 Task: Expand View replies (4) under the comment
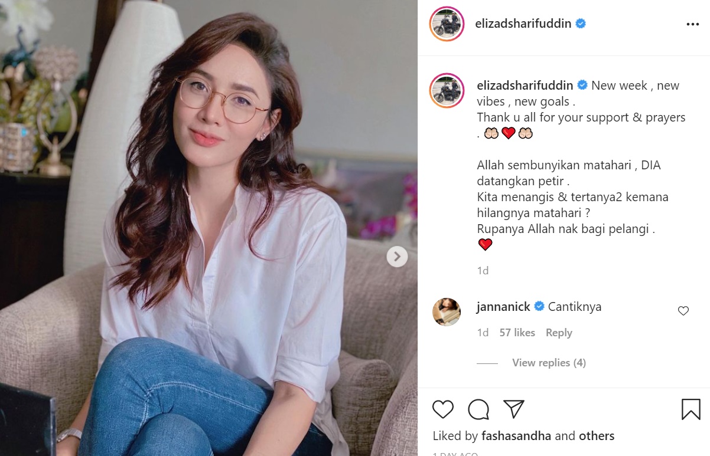point(549,363)
